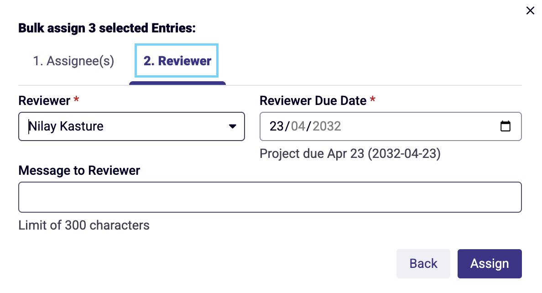Open the Nilay Kasture reviewer combo box

pos(132,126)
